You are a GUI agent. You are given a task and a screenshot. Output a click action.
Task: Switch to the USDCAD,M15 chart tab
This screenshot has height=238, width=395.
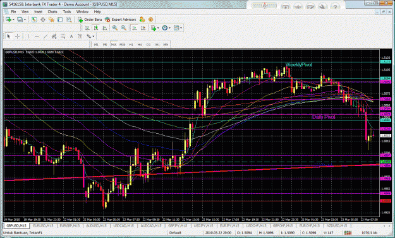pos(123,225)
